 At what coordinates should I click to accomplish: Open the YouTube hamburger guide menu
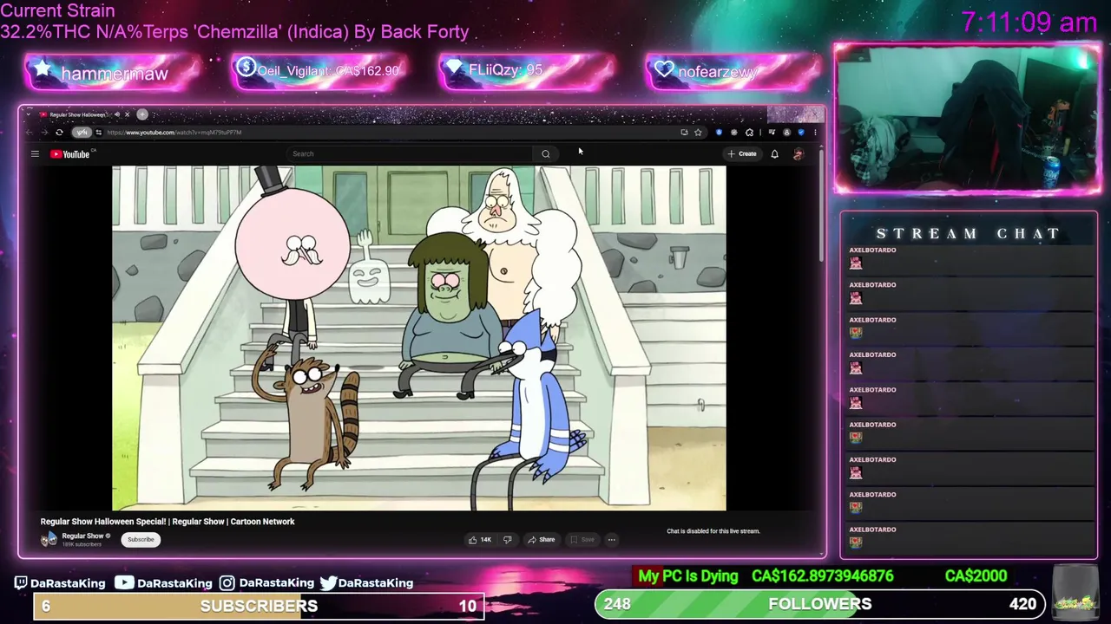[35, 154]
